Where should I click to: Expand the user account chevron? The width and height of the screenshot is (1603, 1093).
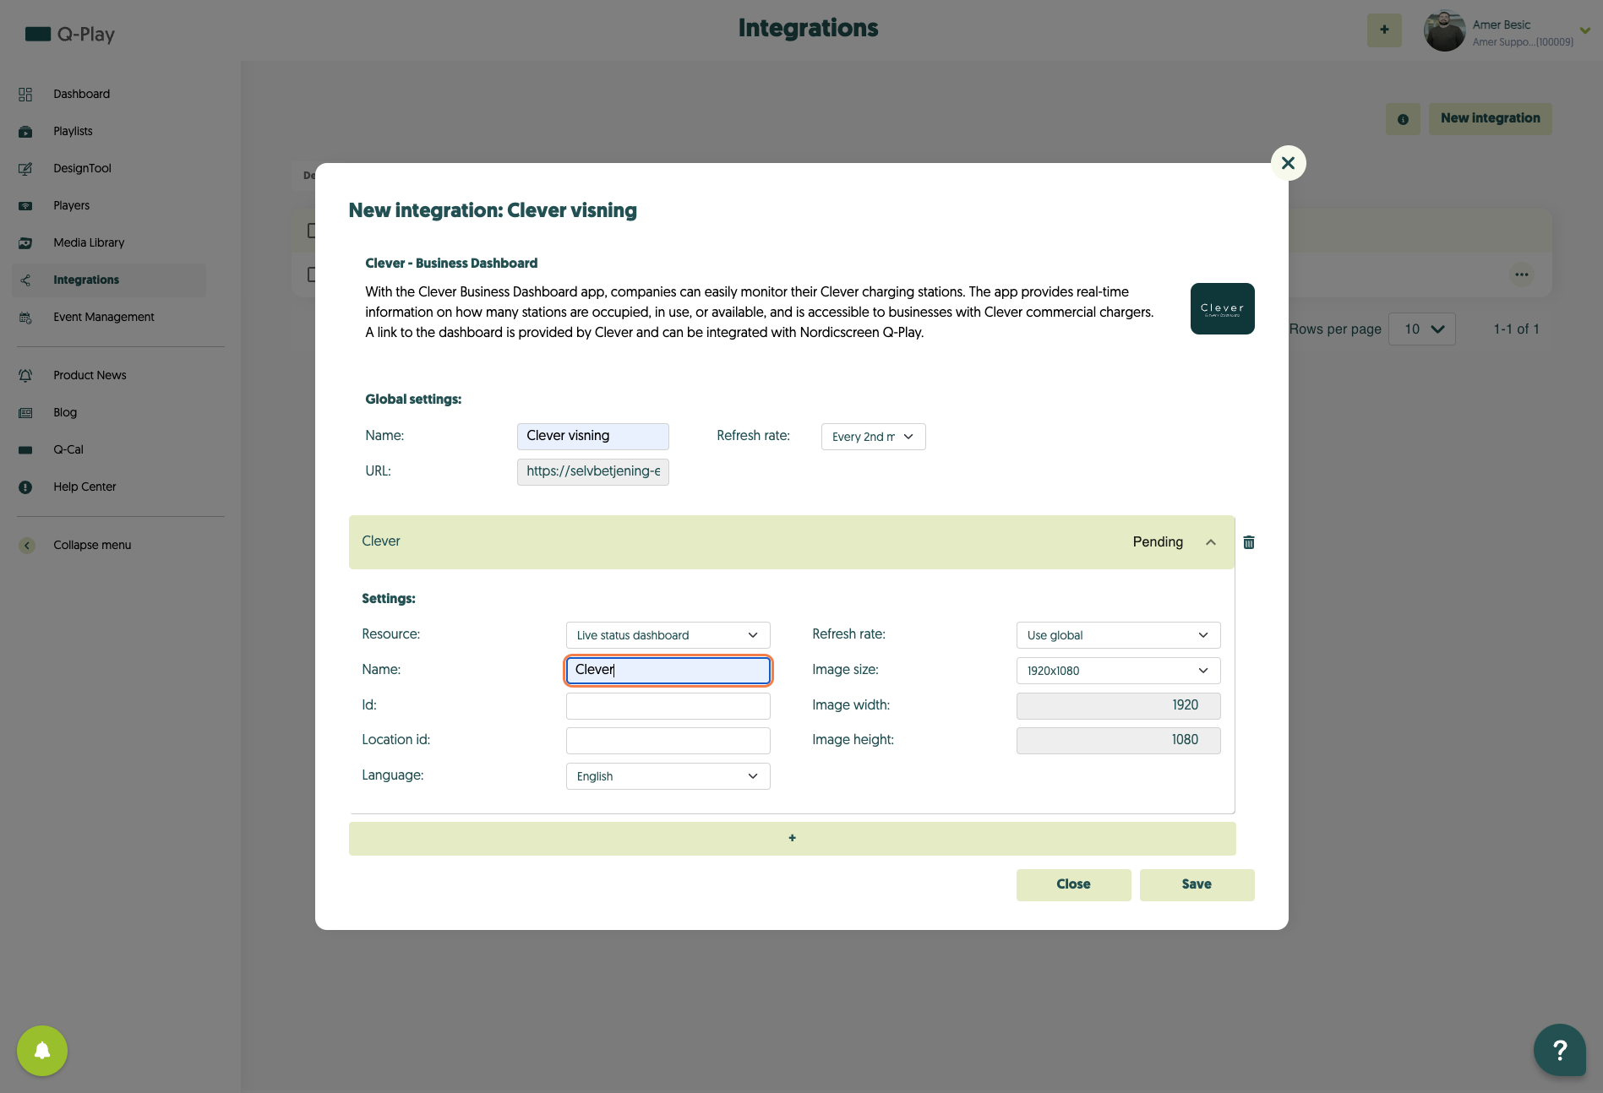pos(1585,30)
